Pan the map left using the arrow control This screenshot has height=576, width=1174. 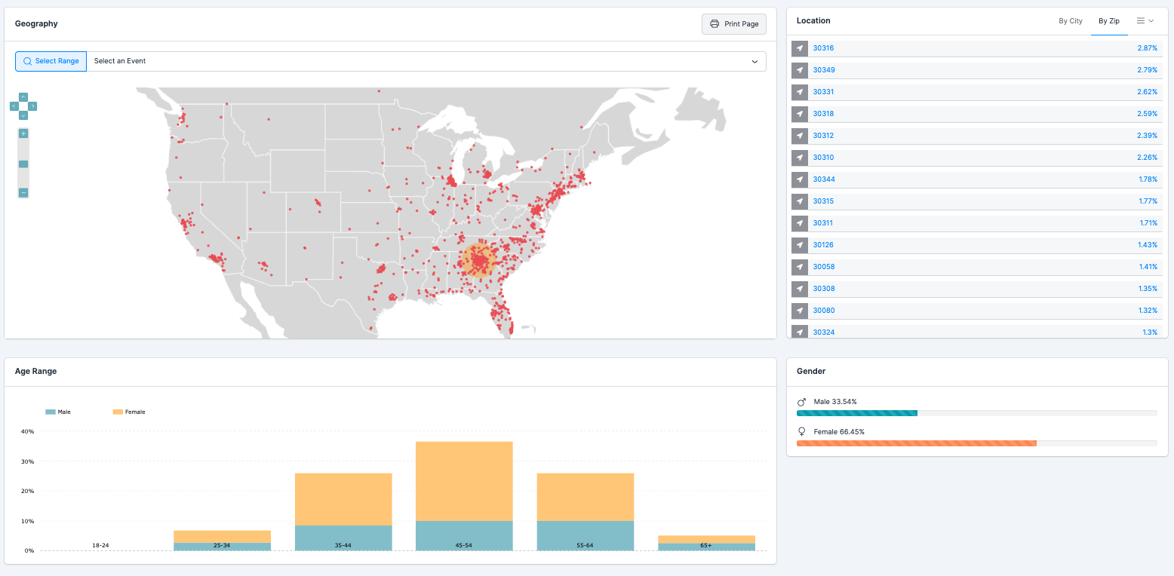14,106
